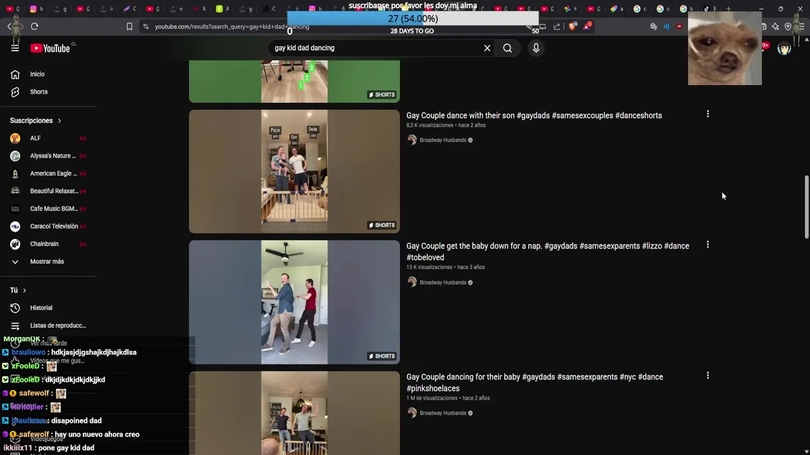Expand the Tú section chevron
This screenshot has height=455, width=810.
point(24,290)
